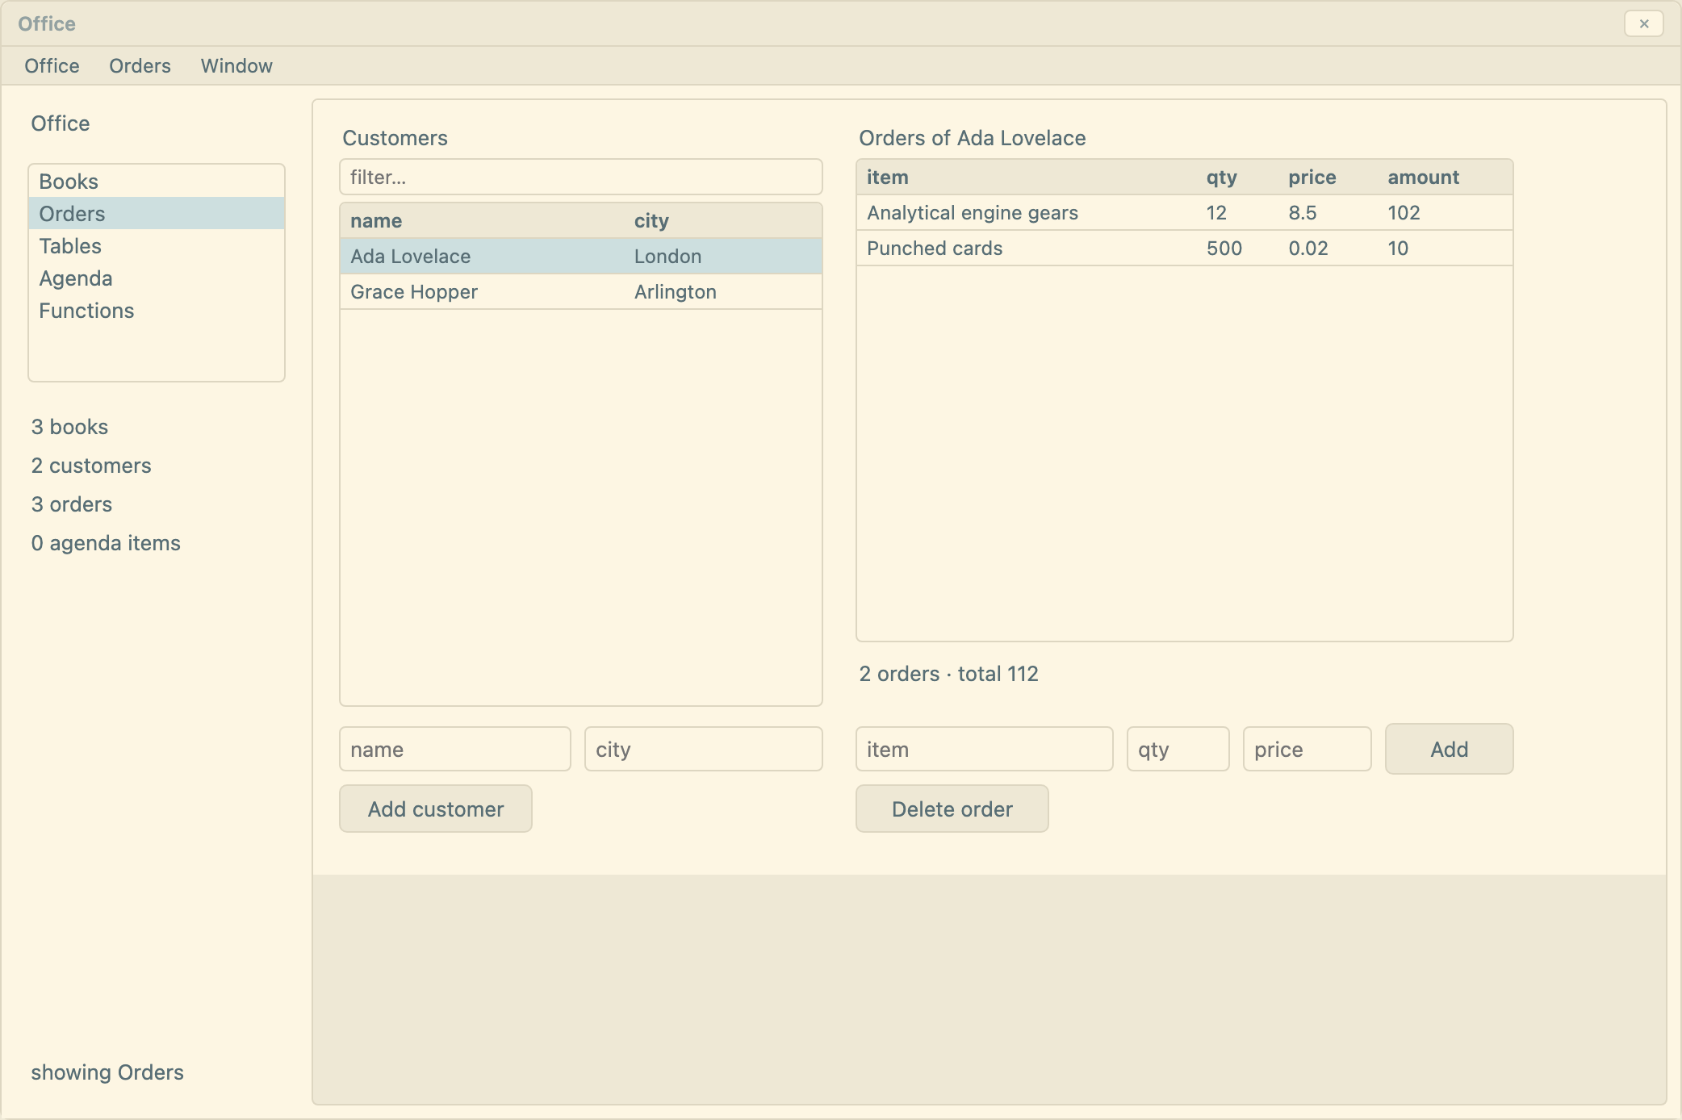Open the Window menu
Viewport: 1682px width, 1120px height.
pos(236,66)
